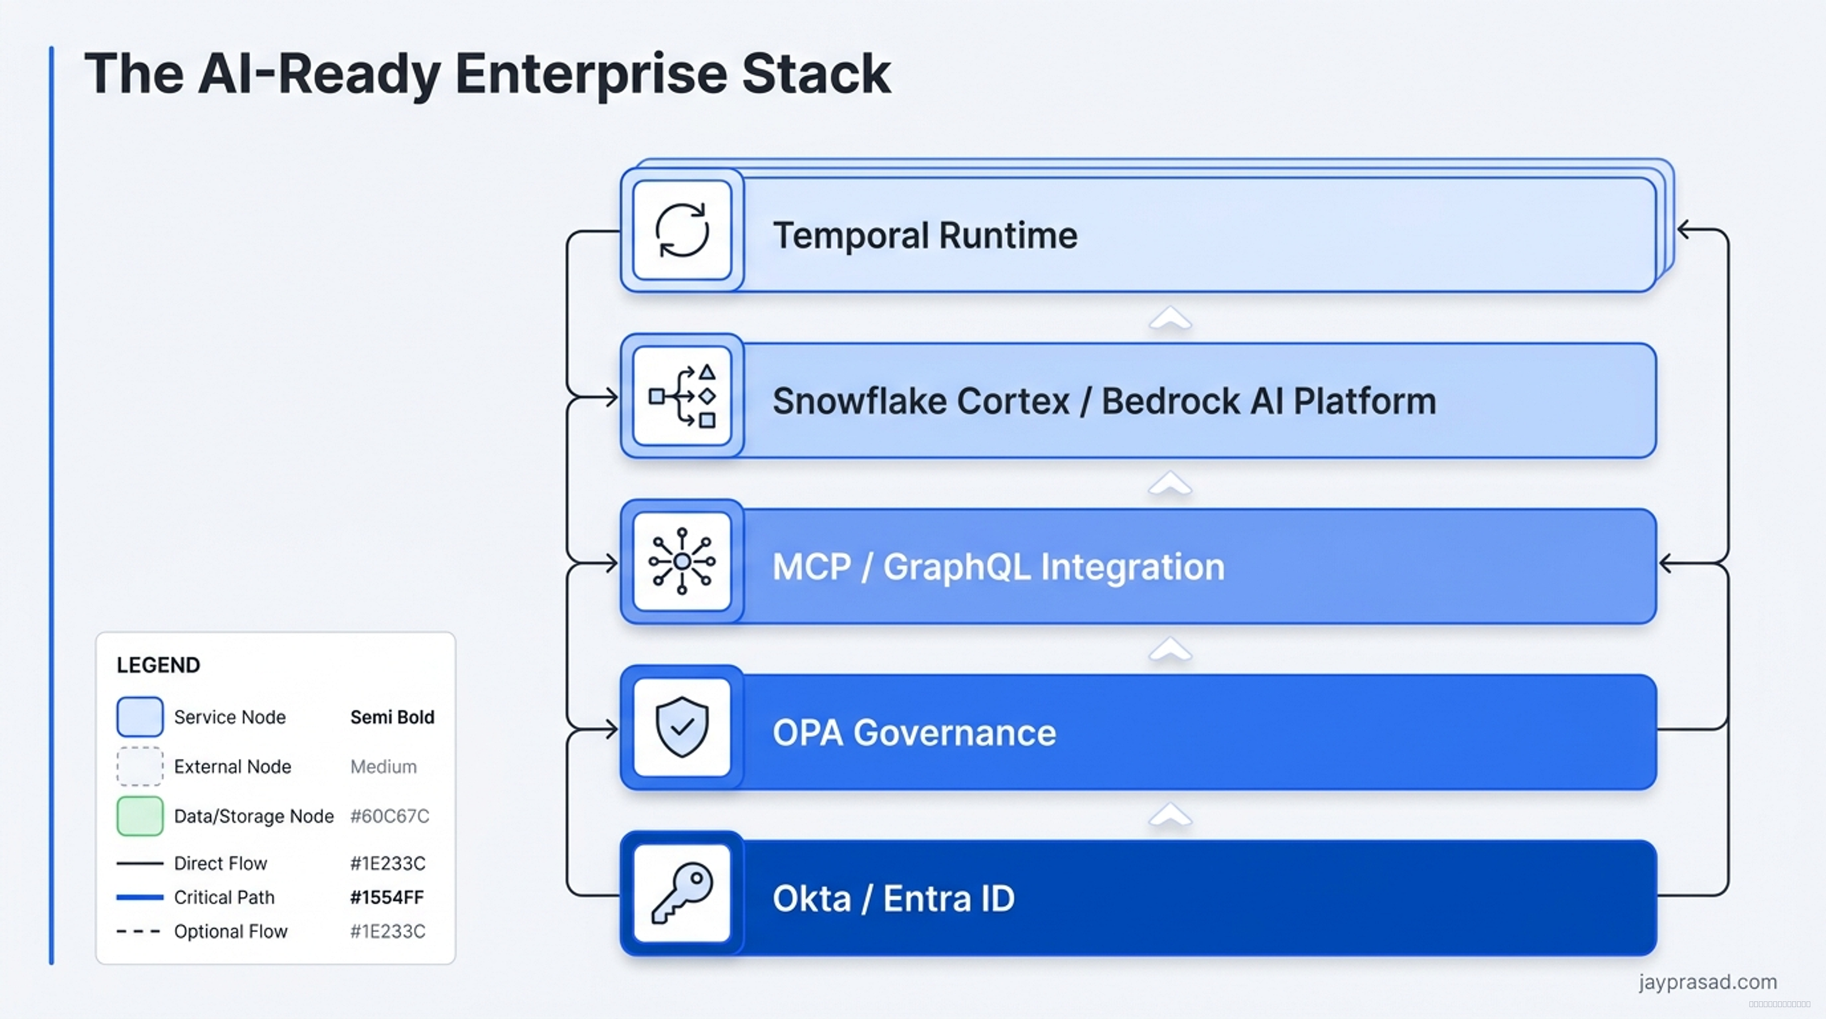Screen dimensions: 1826x1019
Task: Open the jayprasad.com link
Action: [1708, 982]
